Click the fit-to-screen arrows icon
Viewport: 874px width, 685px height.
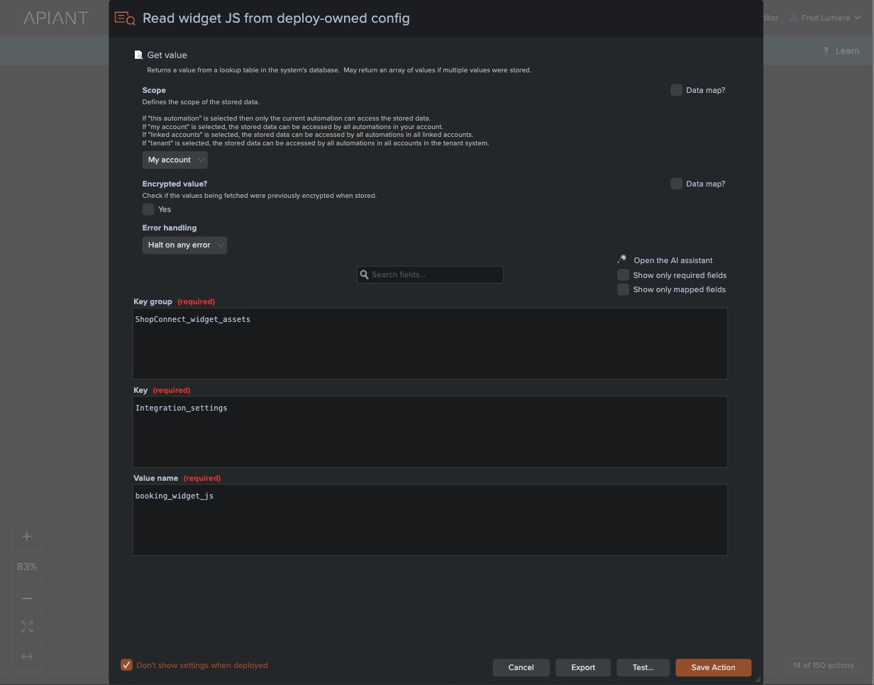(x=27, y=627)
